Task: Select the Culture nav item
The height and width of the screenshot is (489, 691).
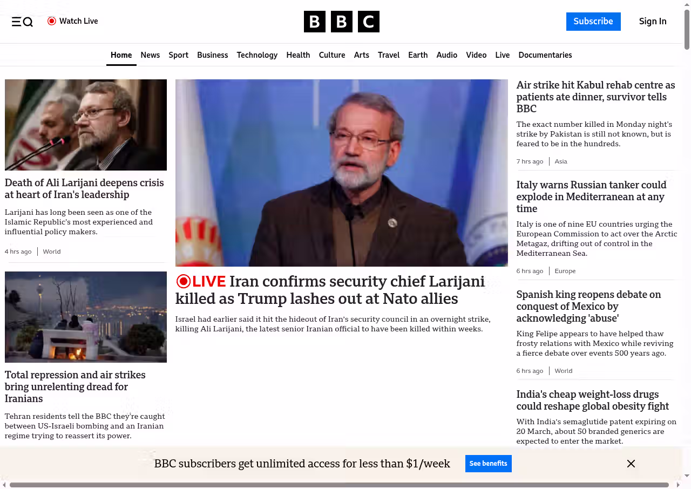Action: click(331, 55)
